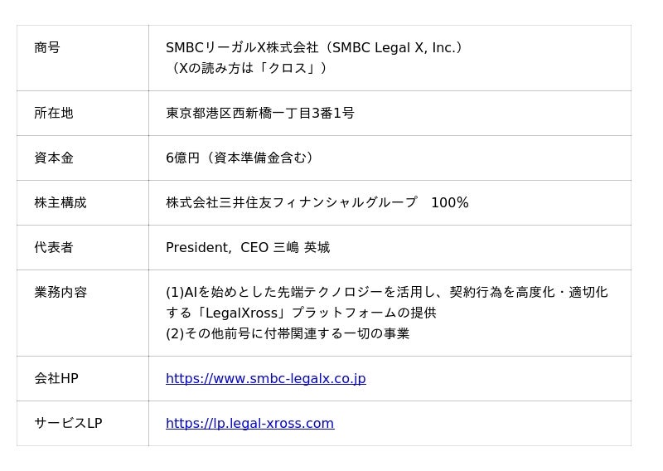Image resolution: width=663 pixels, height=471 pixels.
Task: Click the 業務内容 row label
Action: [60, 293]
